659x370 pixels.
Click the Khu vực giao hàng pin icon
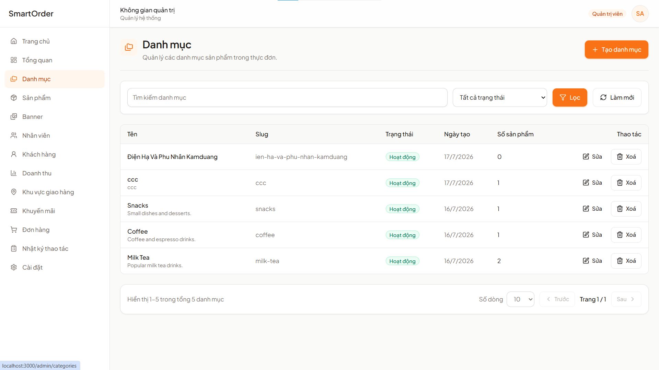pos(14,192)
